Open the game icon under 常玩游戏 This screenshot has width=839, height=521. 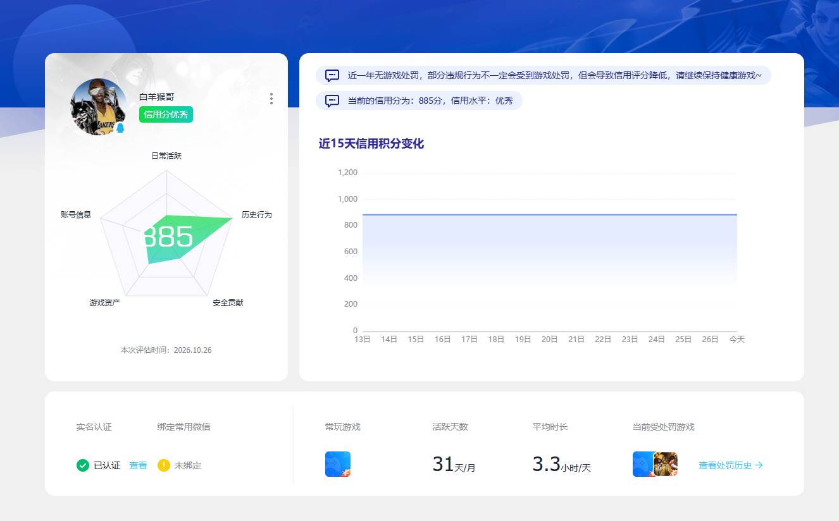pos(338,464)
